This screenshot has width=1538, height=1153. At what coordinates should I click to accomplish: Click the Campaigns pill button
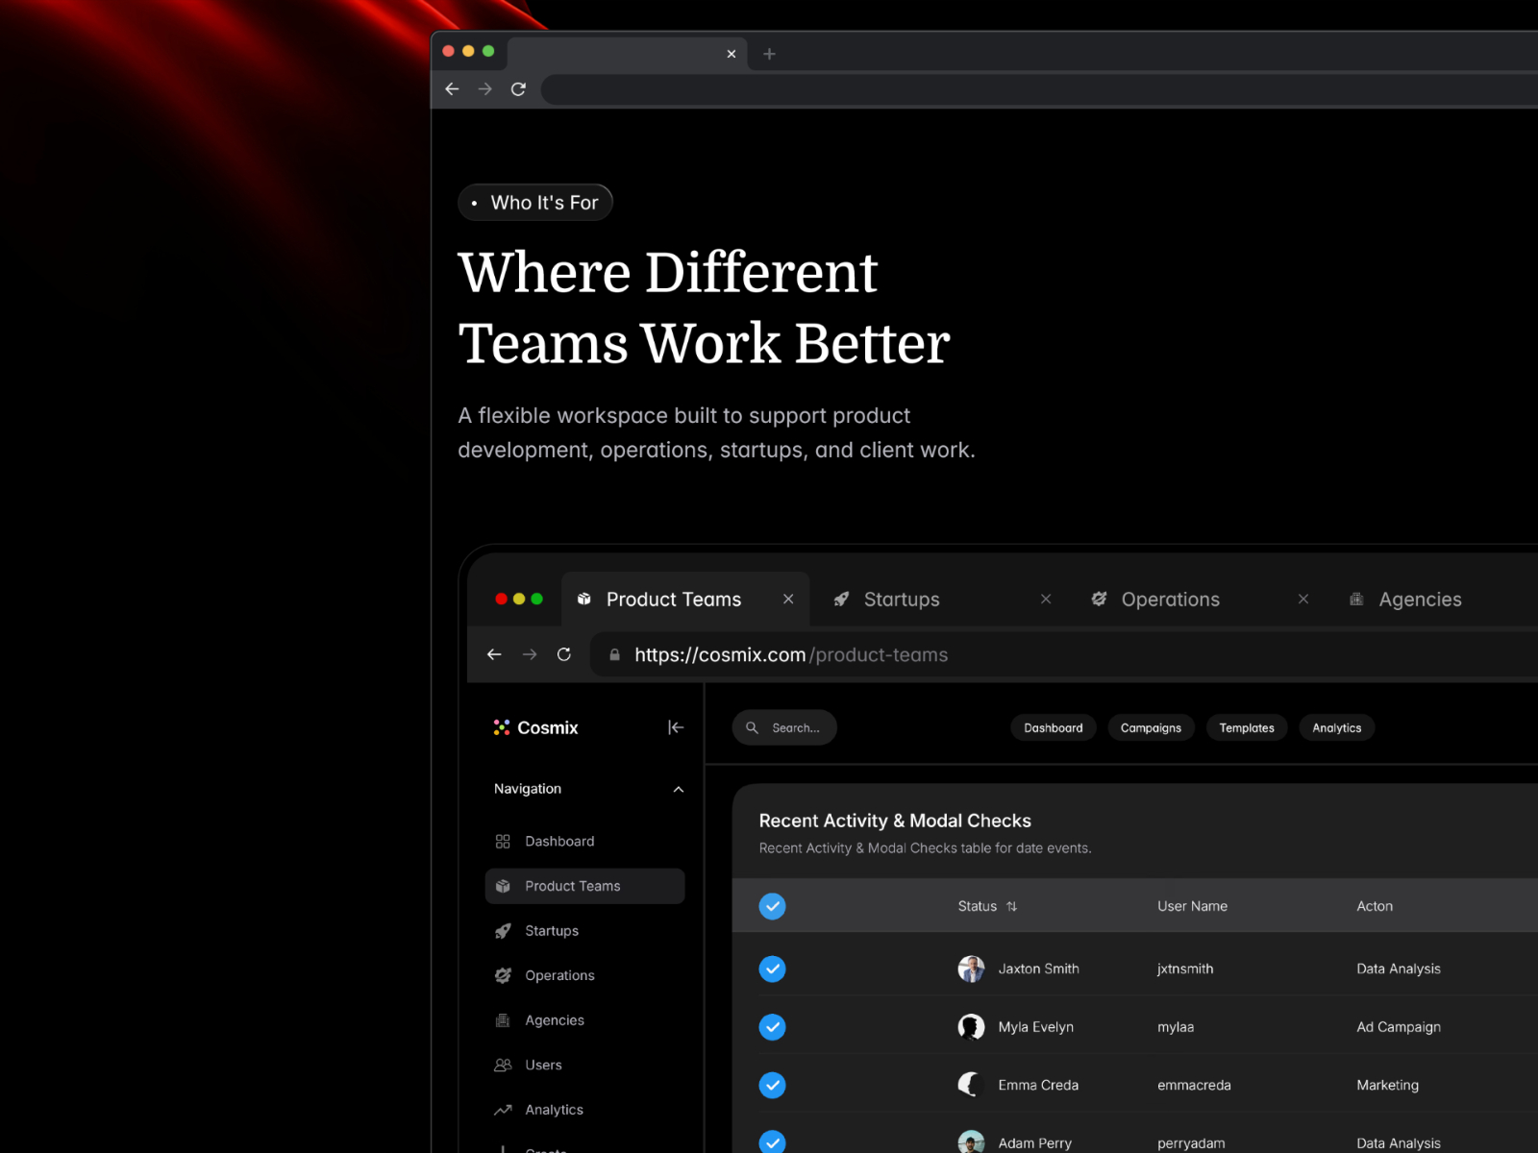click(1151, 728)
